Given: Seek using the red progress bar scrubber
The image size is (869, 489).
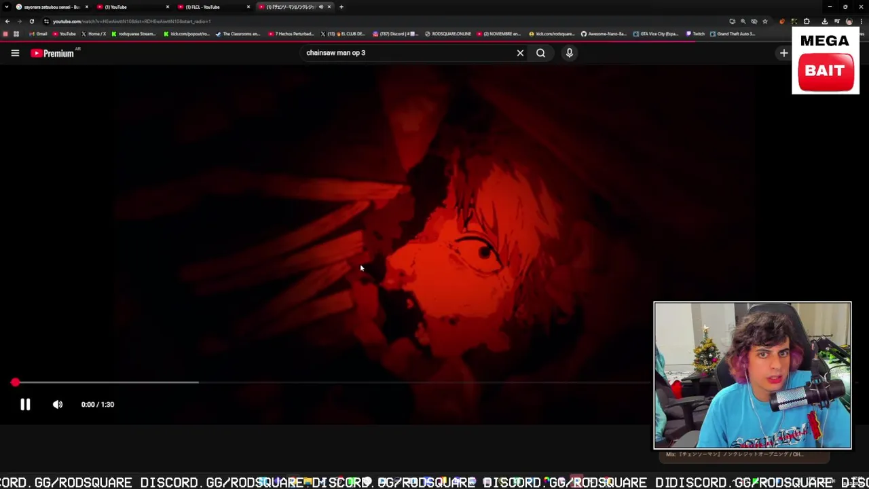Looking at the screenshot, I should (x=15, y=383).
